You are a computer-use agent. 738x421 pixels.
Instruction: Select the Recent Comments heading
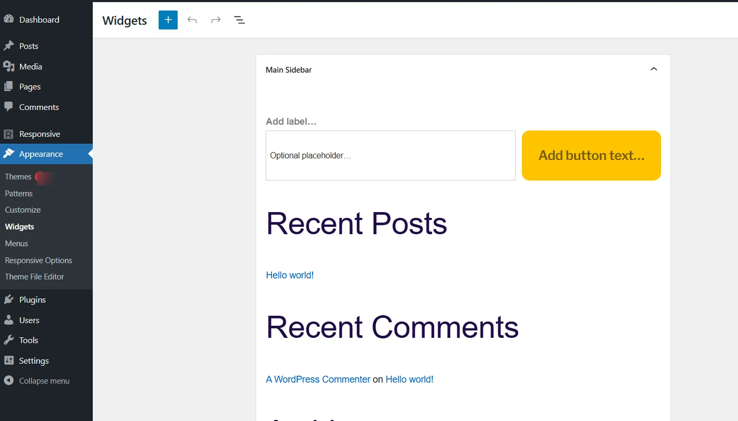[393, 327]
